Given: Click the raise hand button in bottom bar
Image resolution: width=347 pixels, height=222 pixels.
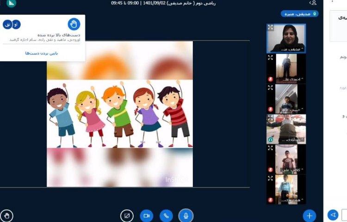Looking at the screenshot, I should [x=6, y=215].
